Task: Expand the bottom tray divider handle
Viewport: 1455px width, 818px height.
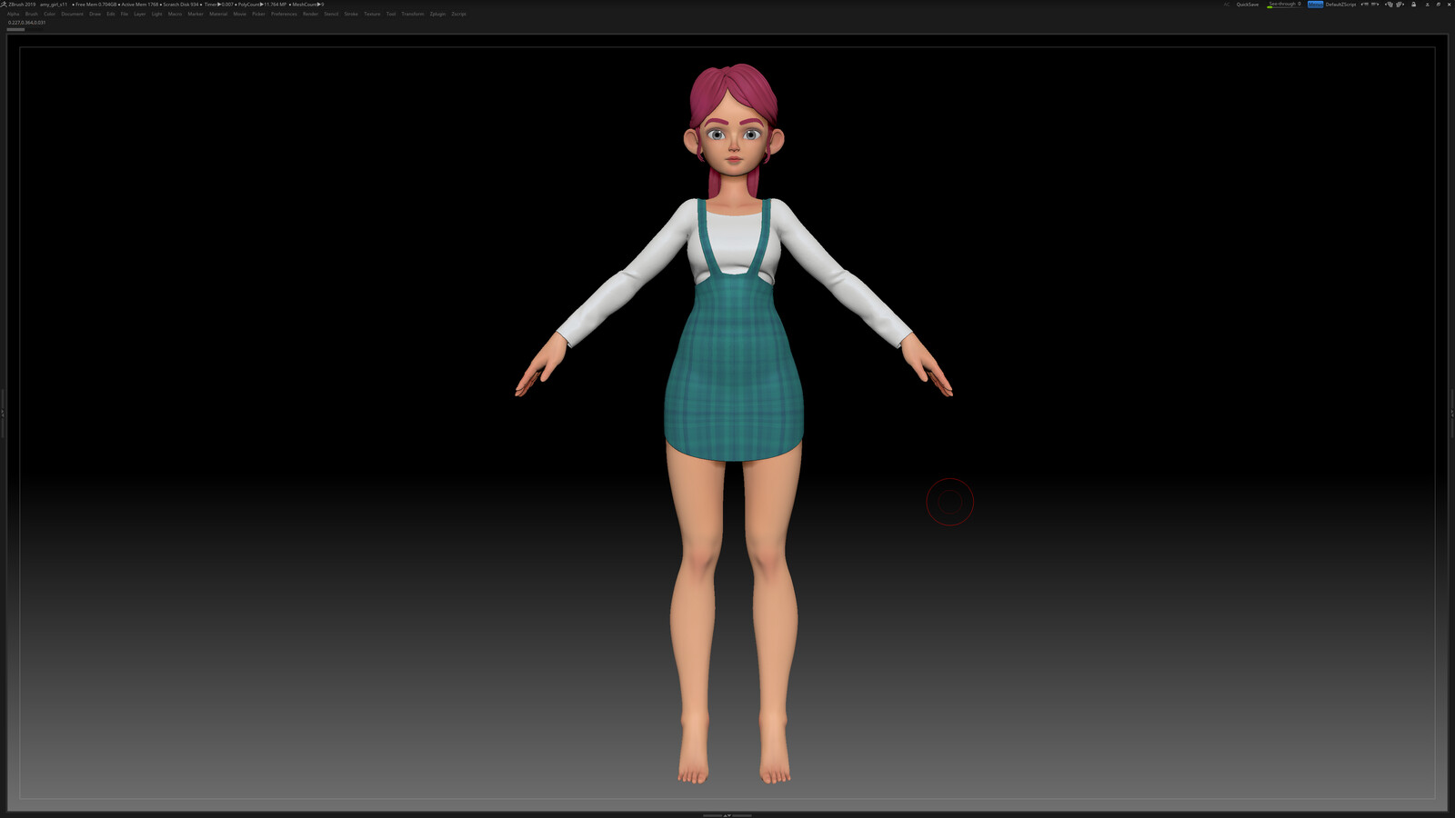Action: point(727,815)
